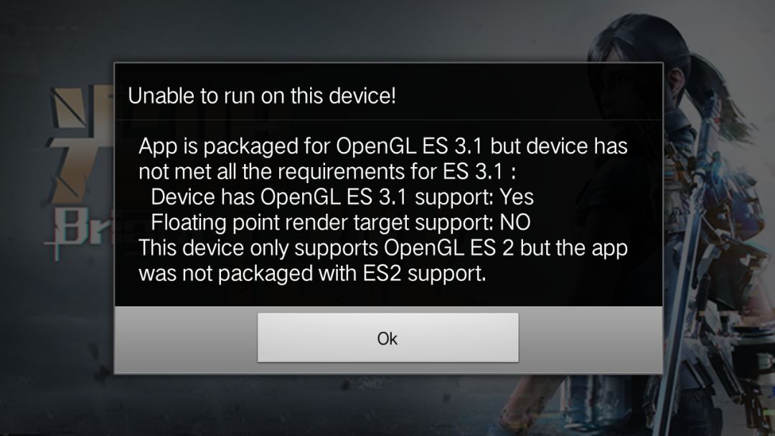775x436 pixels.
Task: Select the "Unable to run on this device!" title
Action: click(261, 95)
